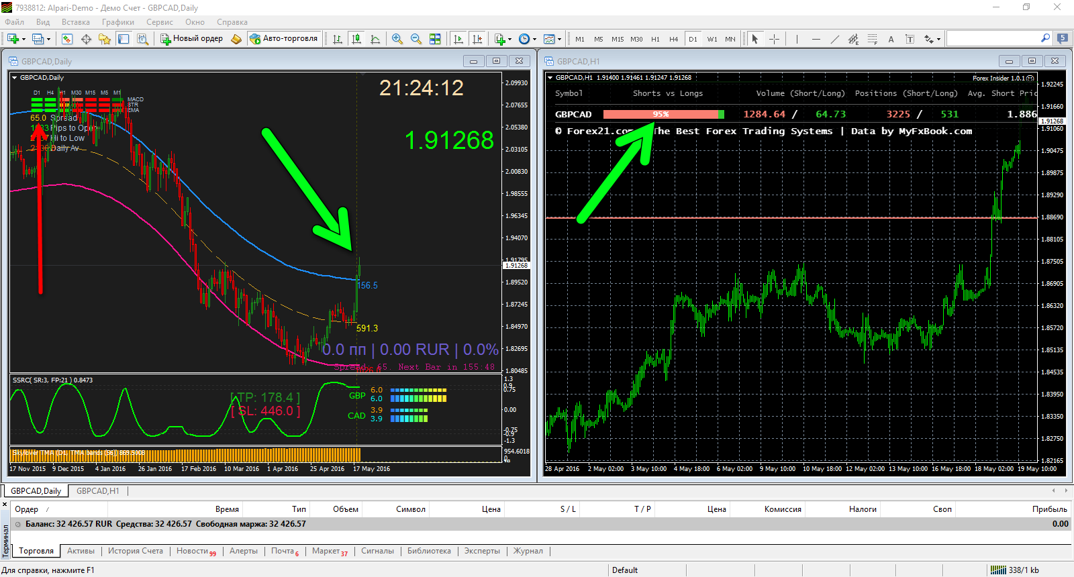Draw a horizontal line tool
The width and height of the screenshot is (1074, 577).
click(816, 39)
